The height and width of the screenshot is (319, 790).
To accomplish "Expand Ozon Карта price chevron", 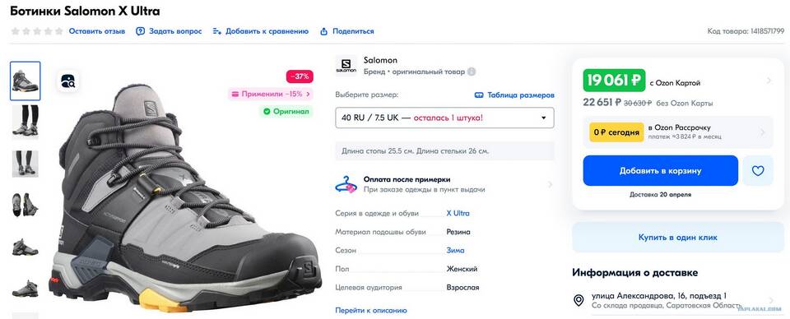I will click(x=769, y=81).
